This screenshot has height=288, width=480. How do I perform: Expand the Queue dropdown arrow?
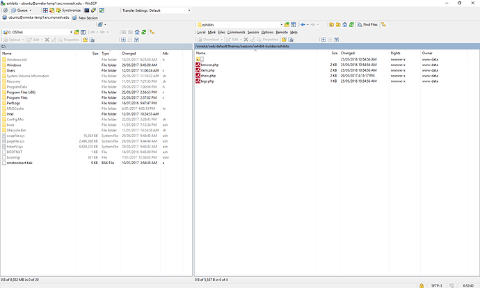click(31, 10)
